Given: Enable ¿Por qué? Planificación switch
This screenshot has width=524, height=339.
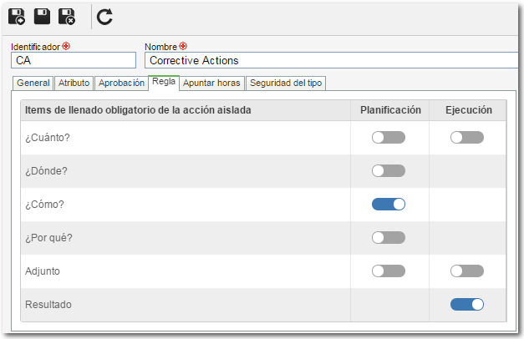Looking at the screenshot, I should (389, 237).
